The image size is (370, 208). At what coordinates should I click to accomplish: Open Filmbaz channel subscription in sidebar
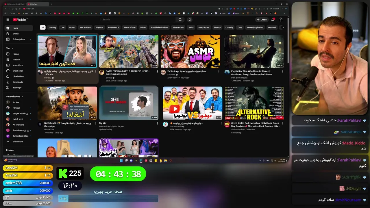point(19,108)
